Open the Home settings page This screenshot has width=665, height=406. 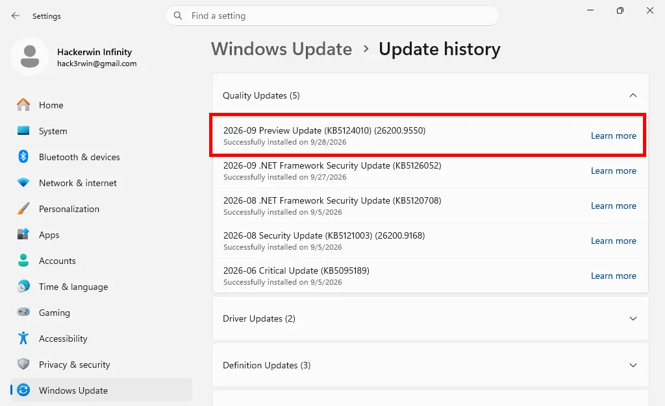[101, 104]
